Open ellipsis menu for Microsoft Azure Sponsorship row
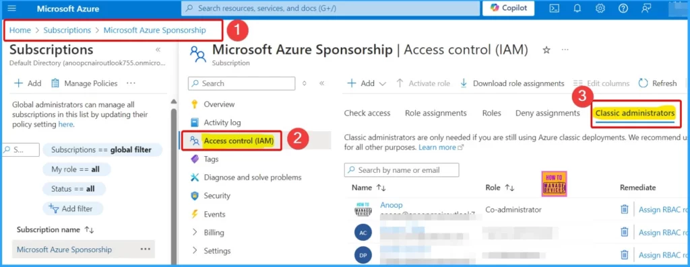 pos(146,249)
